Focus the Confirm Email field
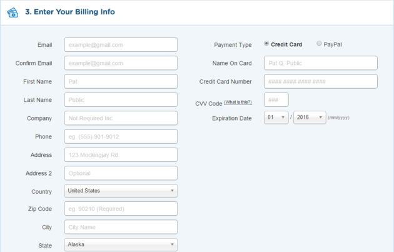 (121, 63)
